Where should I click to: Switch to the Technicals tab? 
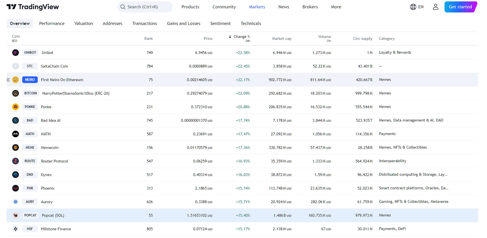point(251,24)
